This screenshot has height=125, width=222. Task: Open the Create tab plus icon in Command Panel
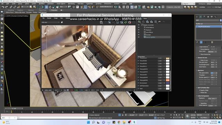[x=197, y=17]
